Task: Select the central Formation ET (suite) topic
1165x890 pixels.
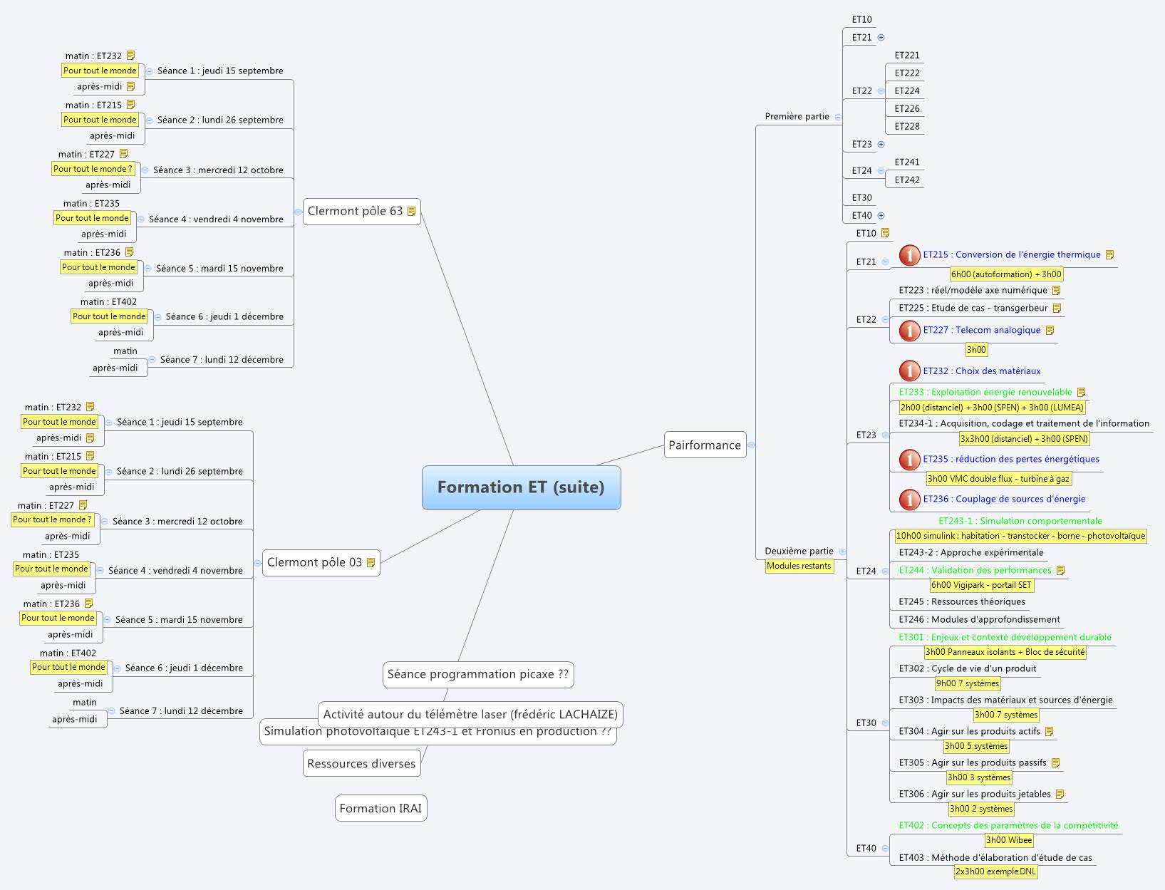Action: 522,488
